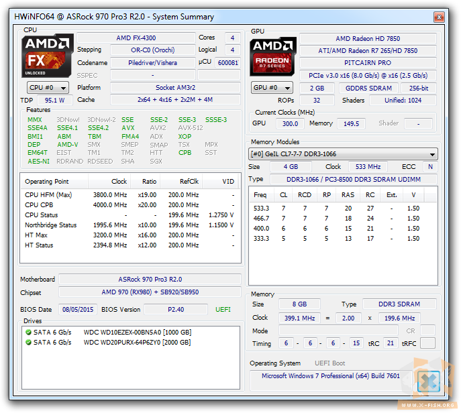
Task: Click the module type DDR3-1066 / PC3-8500 field
Action: pos(354,179)
